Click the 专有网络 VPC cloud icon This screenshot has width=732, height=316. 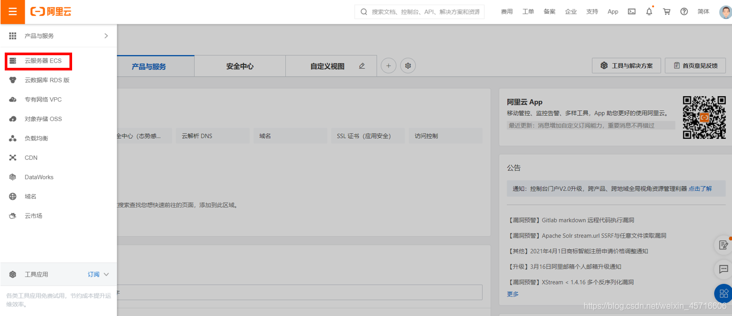tap(13, 99)
